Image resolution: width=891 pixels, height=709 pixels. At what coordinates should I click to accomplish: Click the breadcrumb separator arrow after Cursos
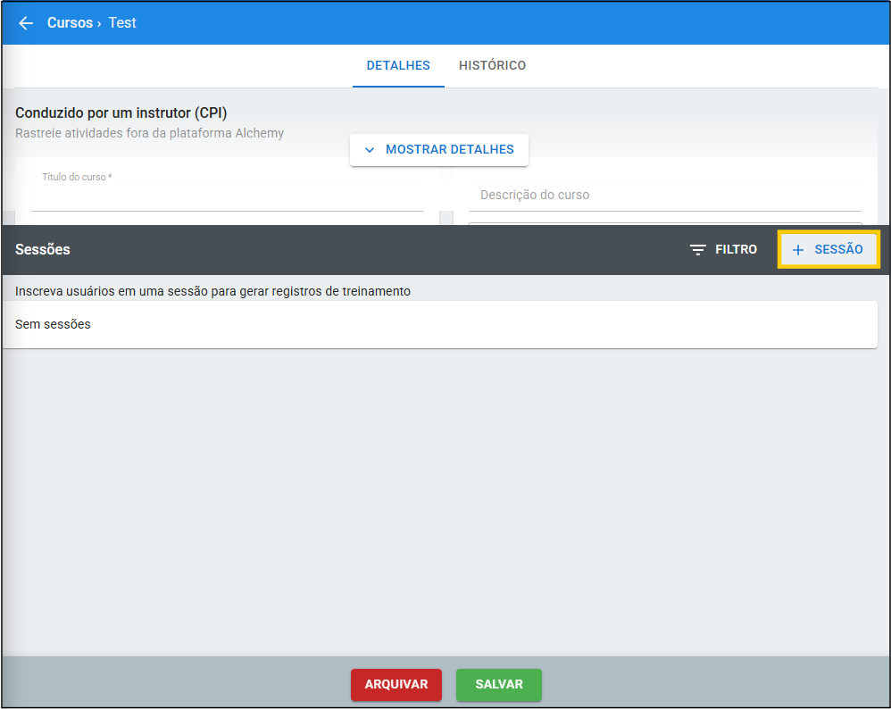(x=99, y=23)
